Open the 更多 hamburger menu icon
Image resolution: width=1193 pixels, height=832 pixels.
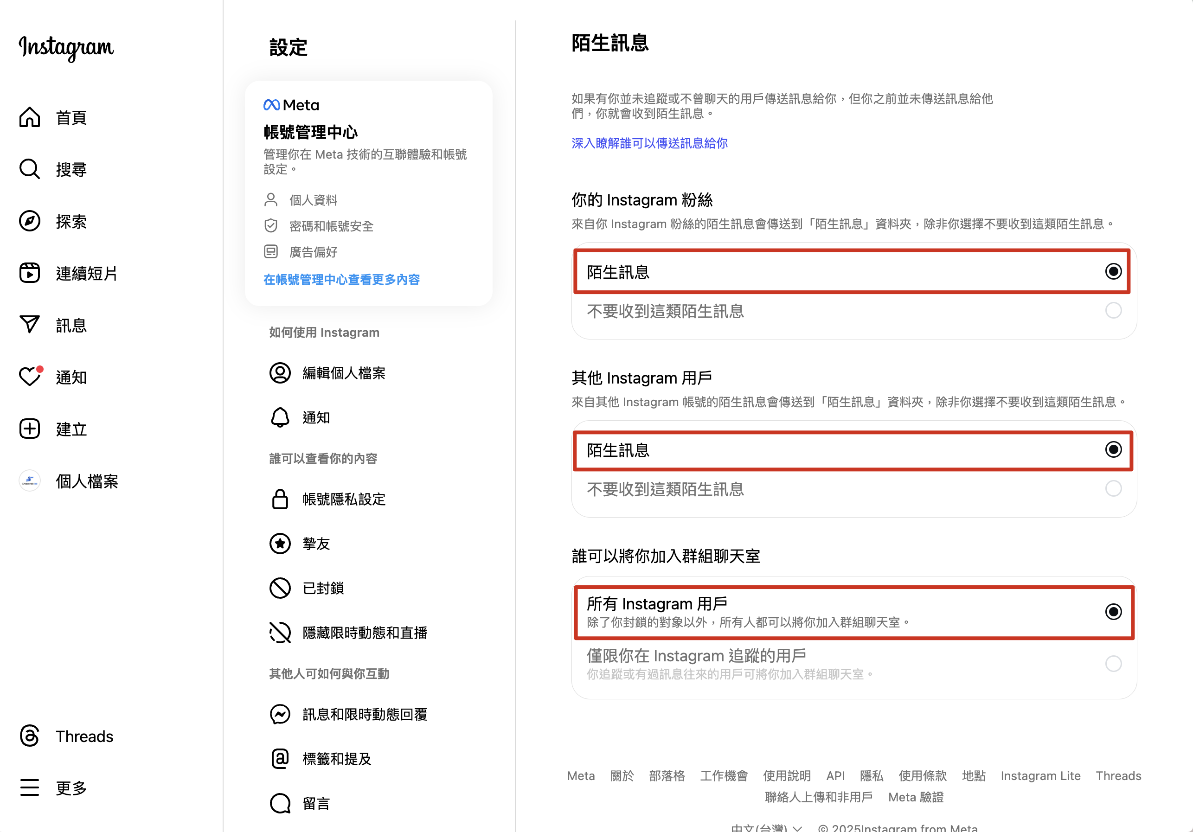click(30, 788)
